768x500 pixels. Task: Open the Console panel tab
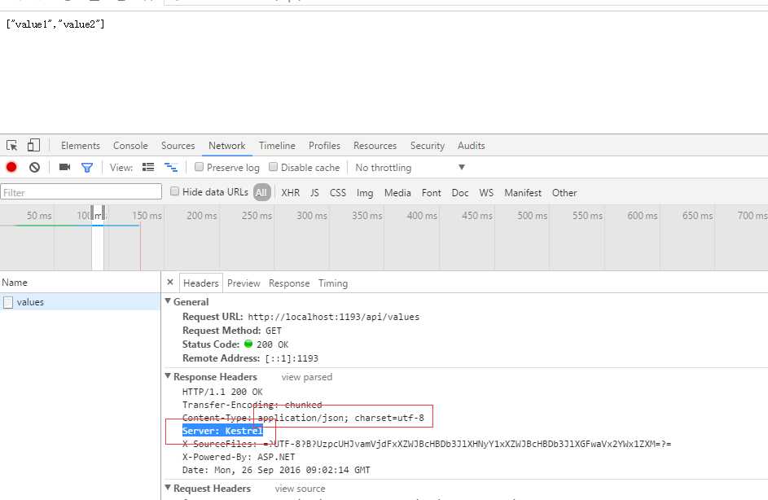pyautogui.click(x=130, y=146)
